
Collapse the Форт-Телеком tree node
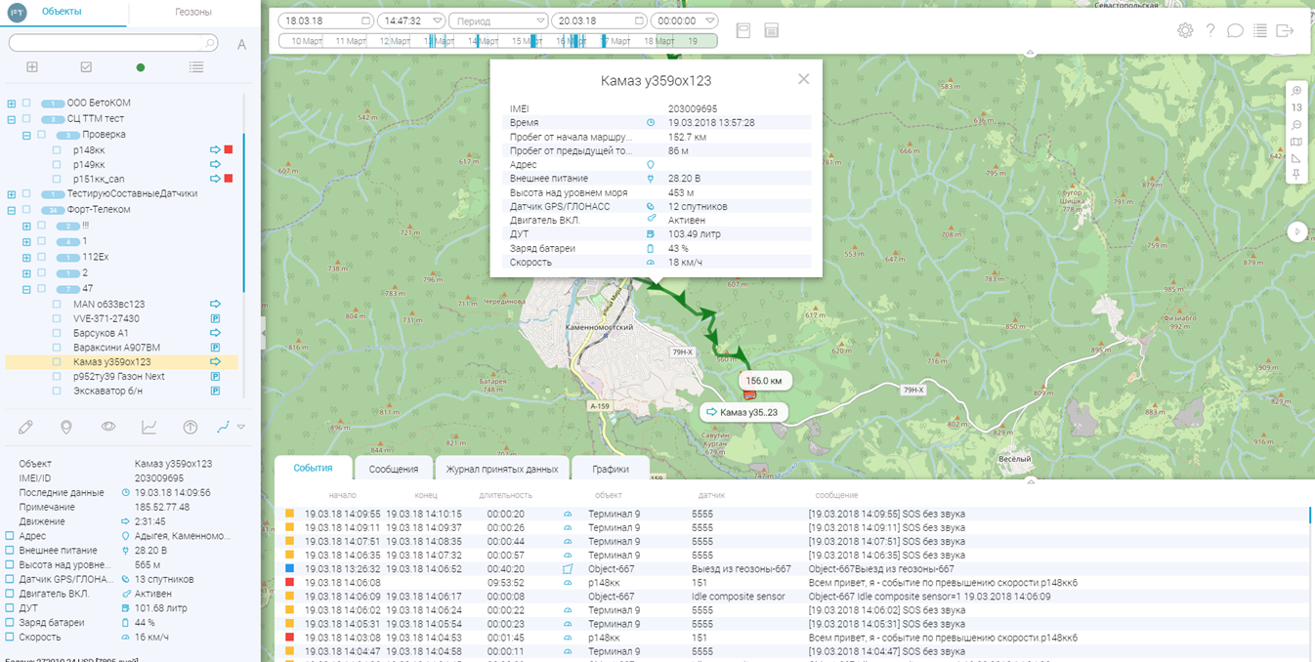click(x=12, y=209)
